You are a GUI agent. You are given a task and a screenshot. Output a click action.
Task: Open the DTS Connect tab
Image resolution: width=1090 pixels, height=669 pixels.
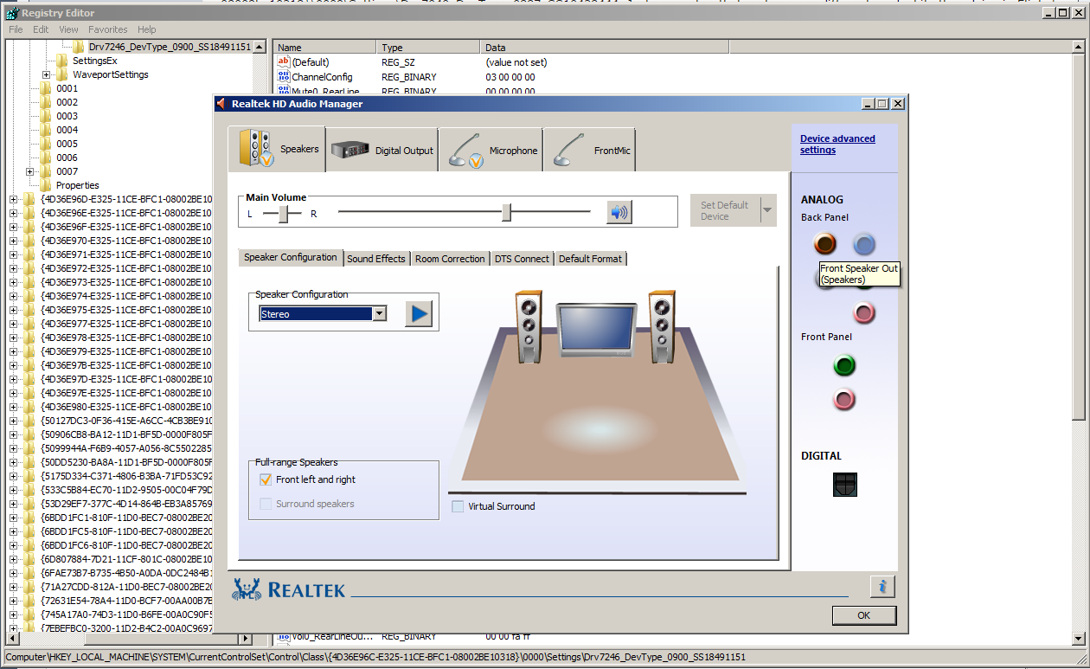point(522,259)
